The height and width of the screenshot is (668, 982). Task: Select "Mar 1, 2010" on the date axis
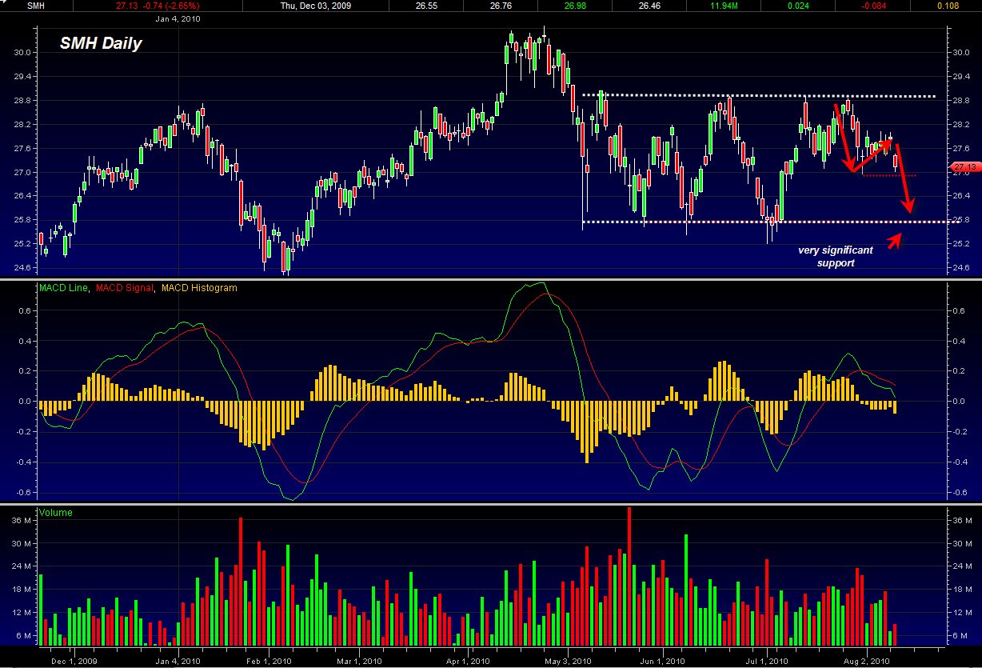pos(359,661)
